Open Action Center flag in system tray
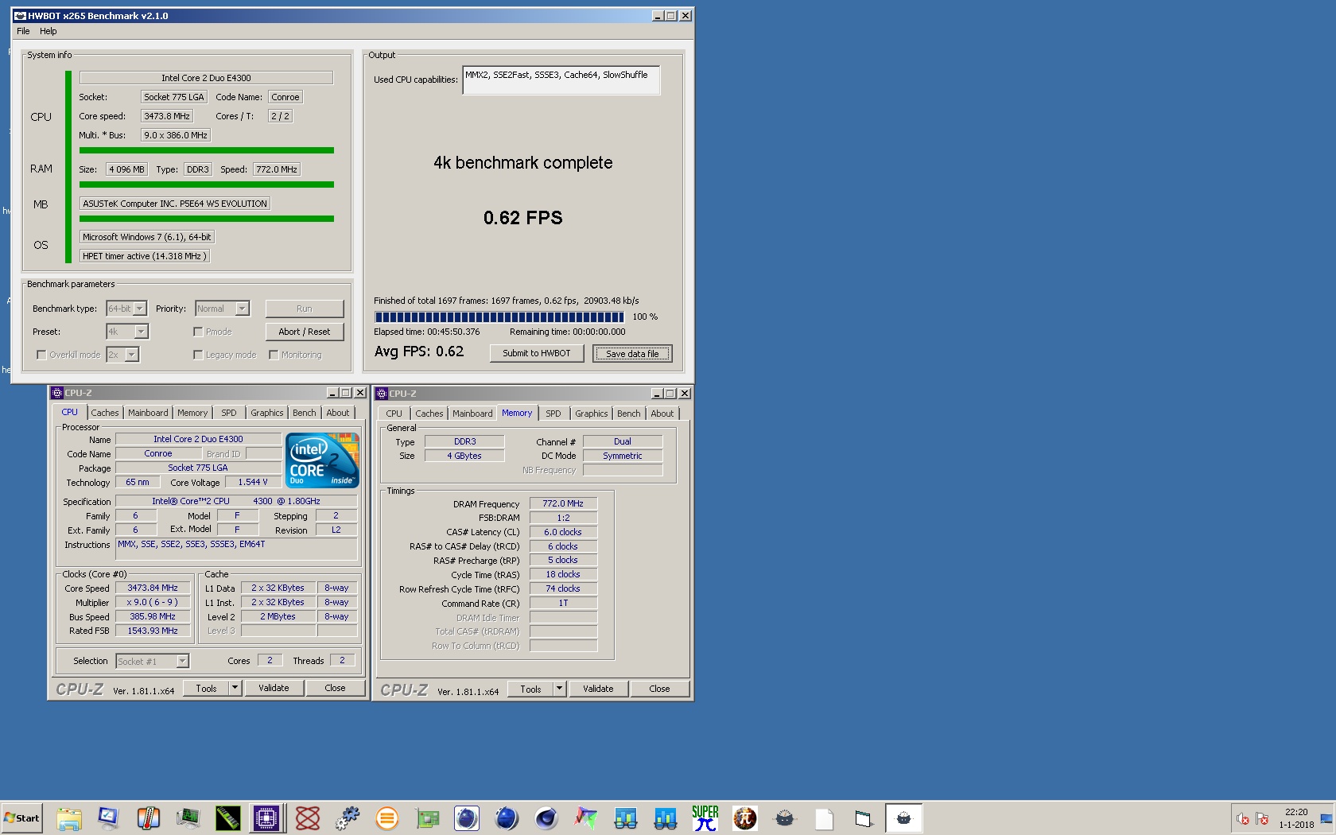Viewport: 1336px width, 835px height. pos(1262,819)
